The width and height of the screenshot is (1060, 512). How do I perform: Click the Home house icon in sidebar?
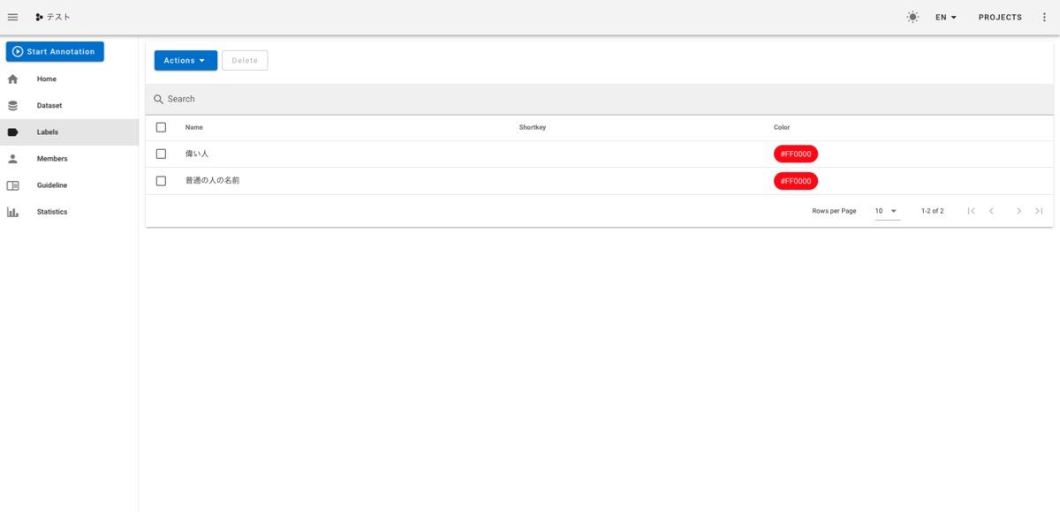tap(12, 79)
